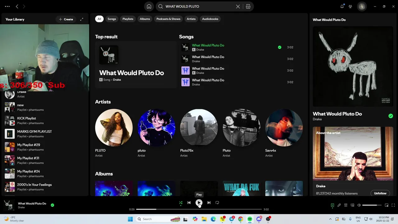398x224 pixels.
Task: Open My Playlist #29 in library
Action: click(45, 147)
